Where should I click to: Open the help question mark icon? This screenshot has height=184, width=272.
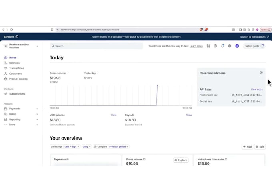216,46
